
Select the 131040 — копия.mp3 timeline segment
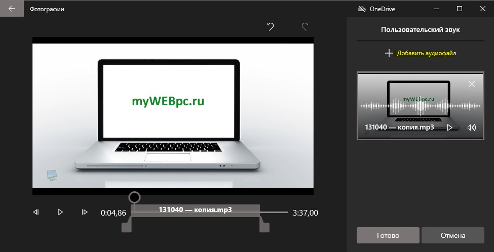point(196,210)
